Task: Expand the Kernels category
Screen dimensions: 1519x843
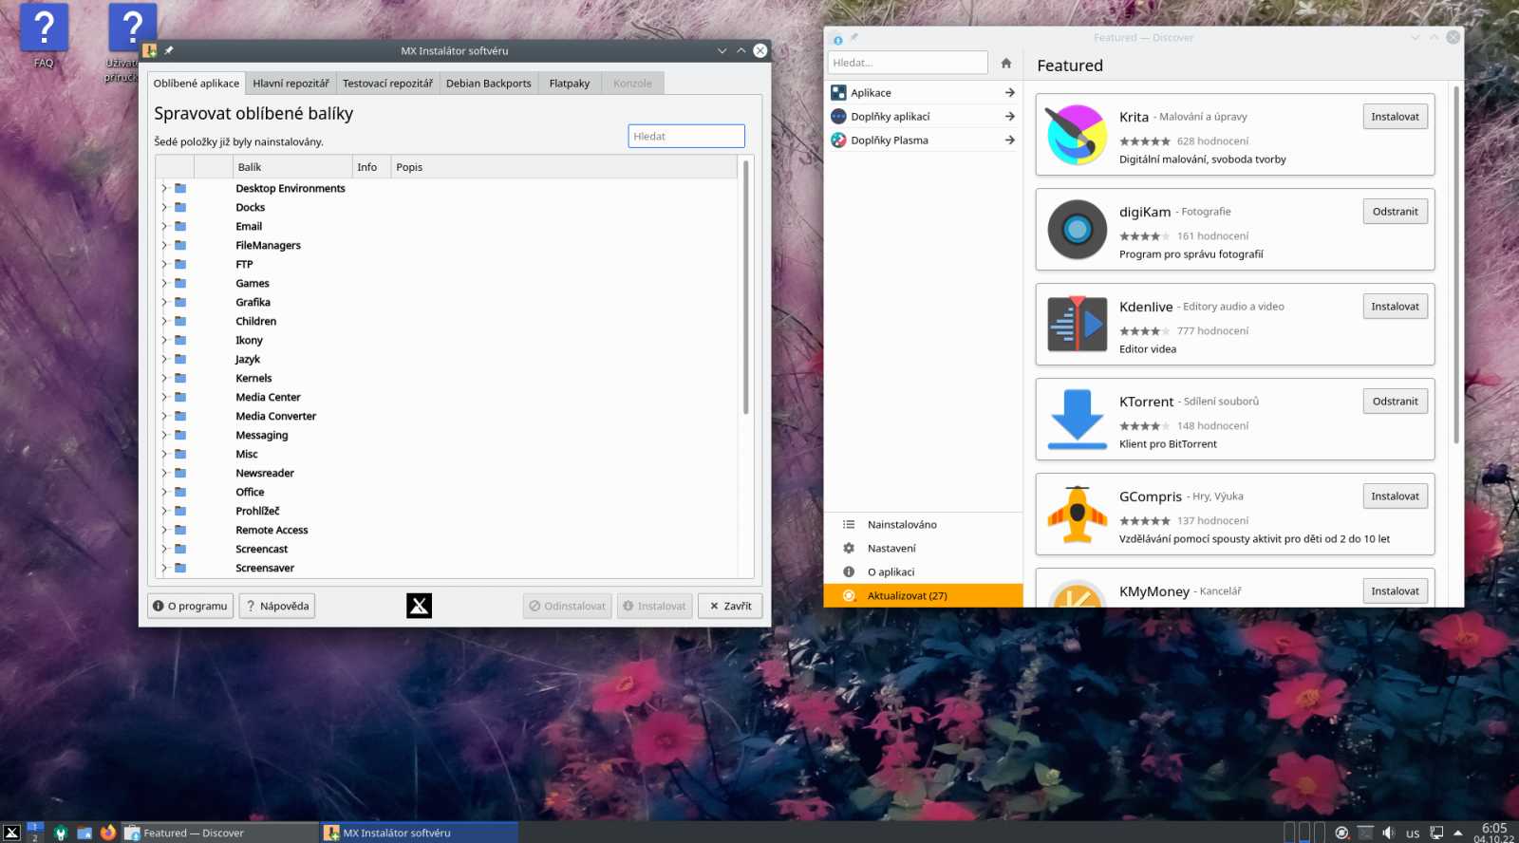Action: [164, 378]
